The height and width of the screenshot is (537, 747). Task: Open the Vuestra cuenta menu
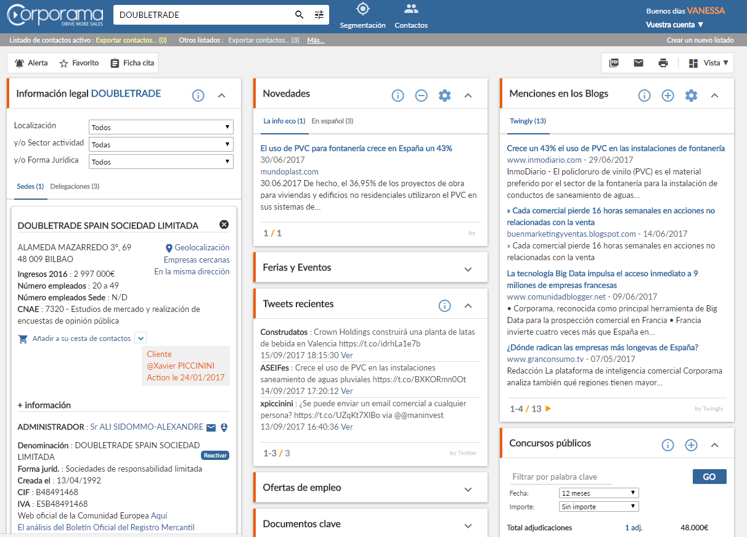coord(675,25)
